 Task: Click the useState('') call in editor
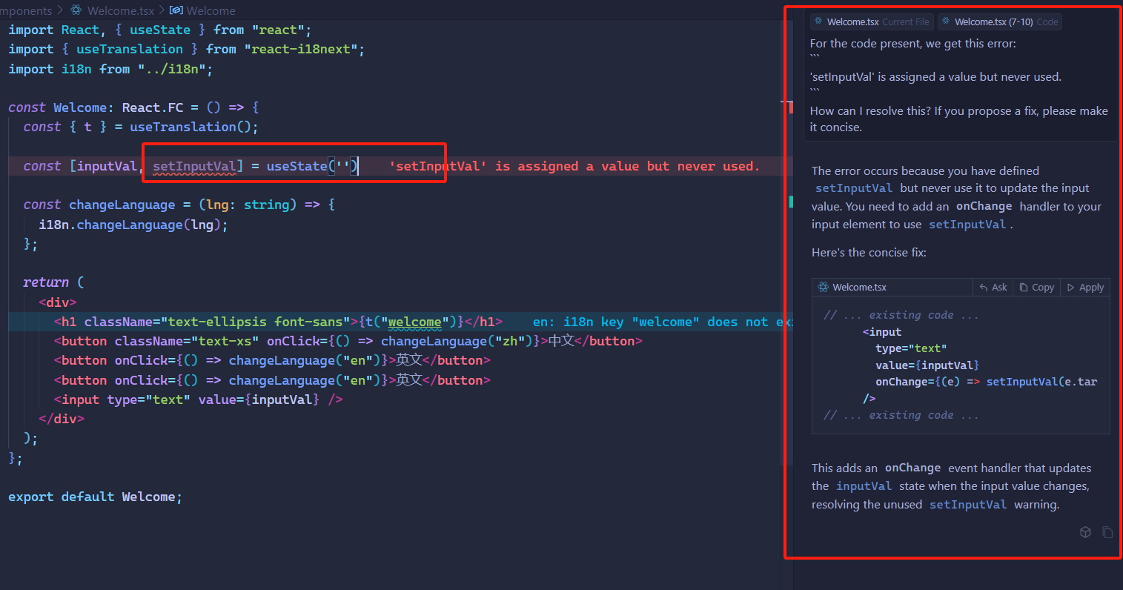point(312,166)
